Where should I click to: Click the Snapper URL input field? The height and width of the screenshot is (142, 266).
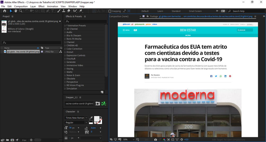[x=79, y=103]
